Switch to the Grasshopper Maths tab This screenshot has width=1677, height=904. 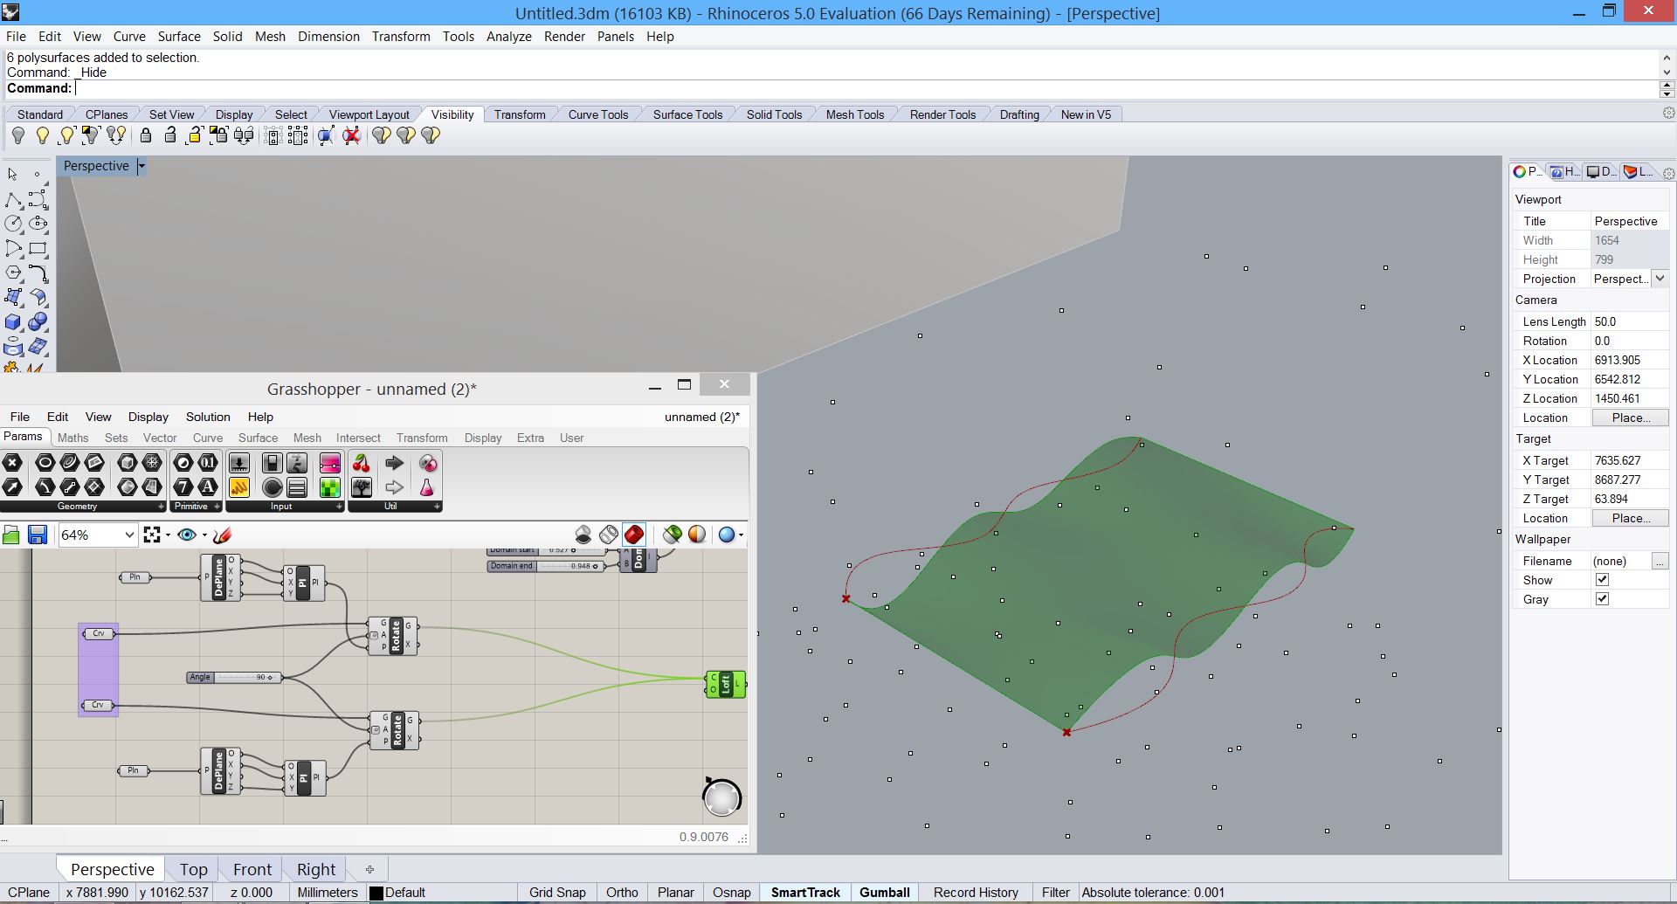click(x=72, y=438)
